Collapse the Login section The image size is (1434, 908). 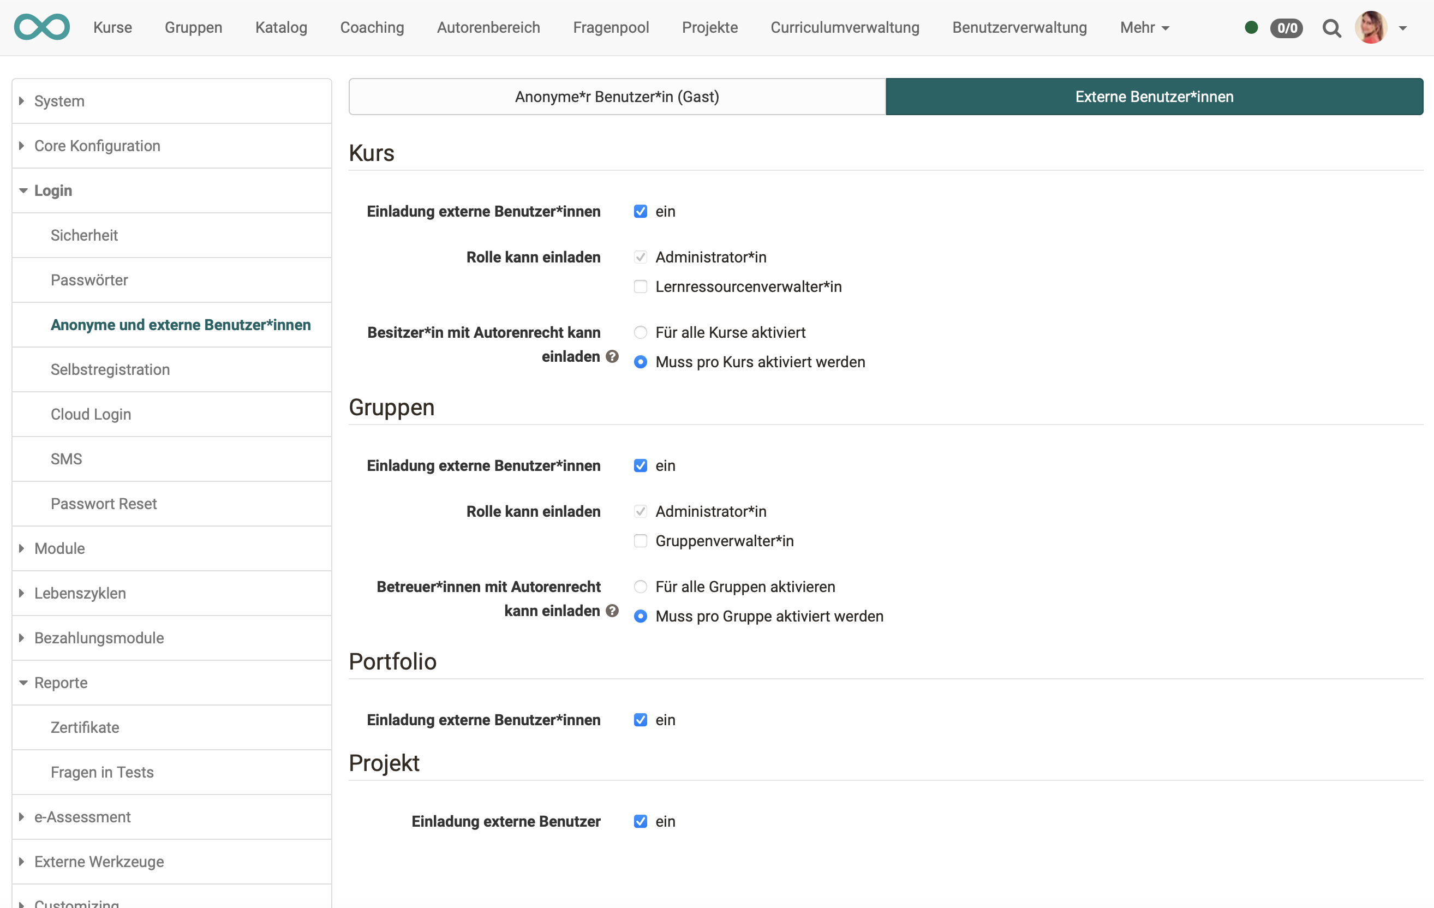pyautogui.click(x=53, y=190)
